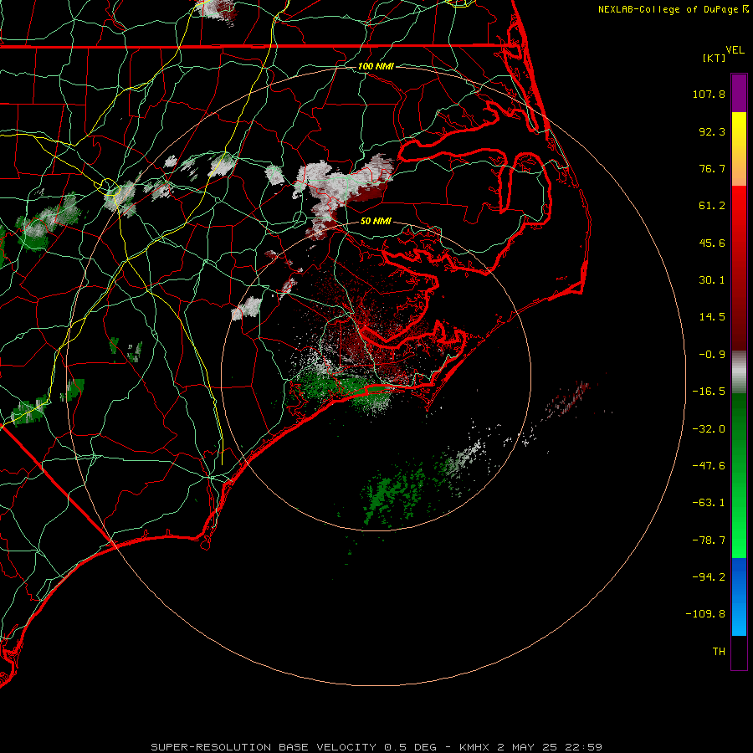Screen dimensions: 753x753
Task: Select the -32.0 legend value
Action: click(709, 429)
